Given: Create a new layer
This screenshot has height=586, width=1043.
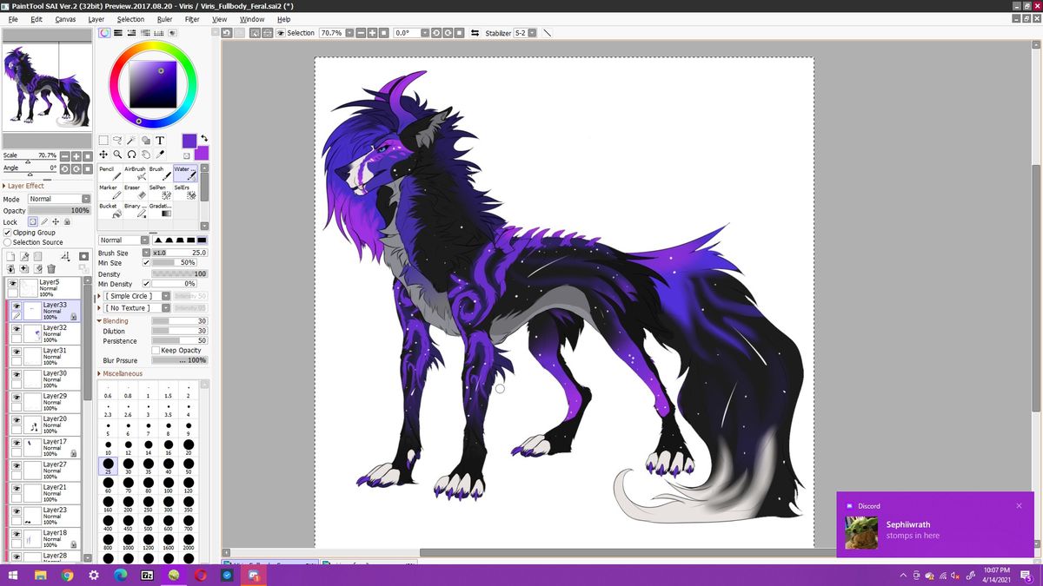Looking at the screenshot, I should pyautogui.click(x=10, y=257).
